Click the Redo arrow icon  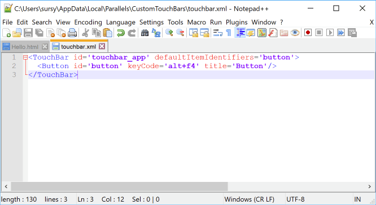(x=132, y=33)
